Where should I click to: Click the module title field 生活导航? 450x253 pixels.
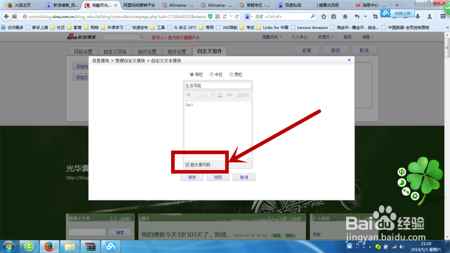coord(217,85)
